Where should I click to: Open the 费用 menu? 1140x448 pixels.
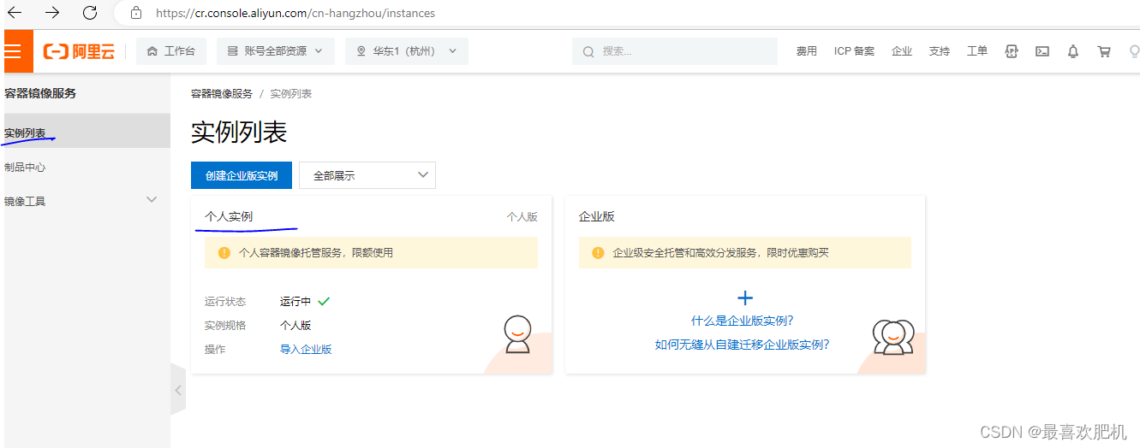coord(807,51)
